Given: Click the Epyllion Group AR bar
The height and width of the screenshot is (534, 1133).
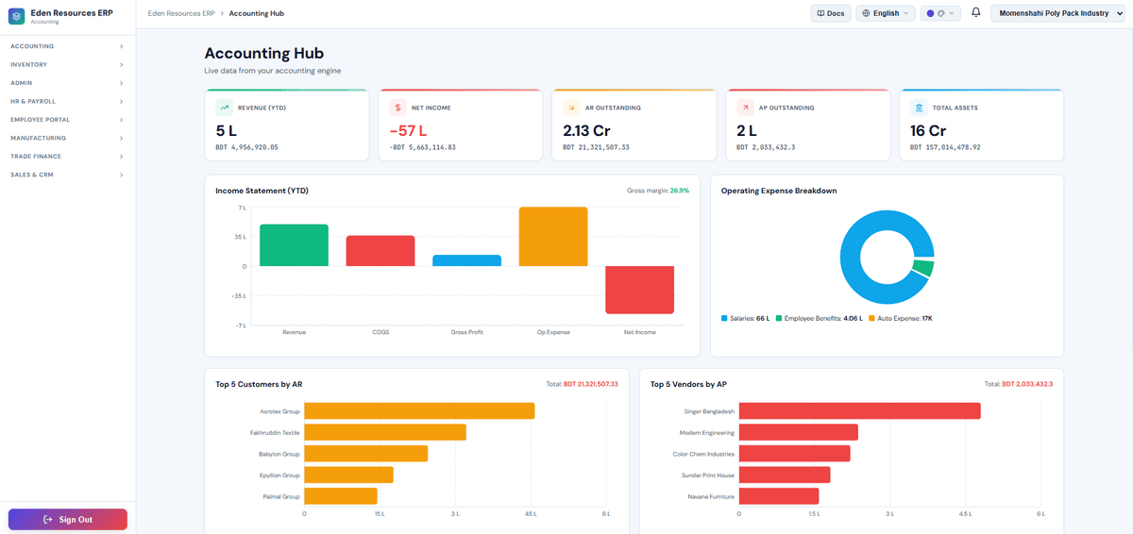Looking at the screenshot, I should tap(348, 475).
